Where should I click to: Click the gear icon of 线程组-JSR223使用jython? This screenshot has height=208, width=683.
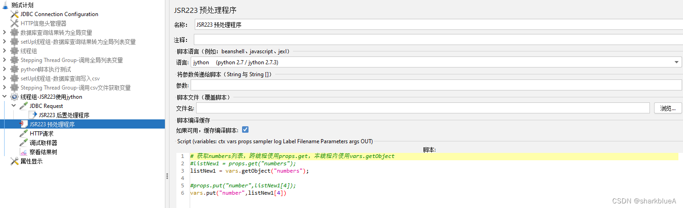tap(14, 96)
